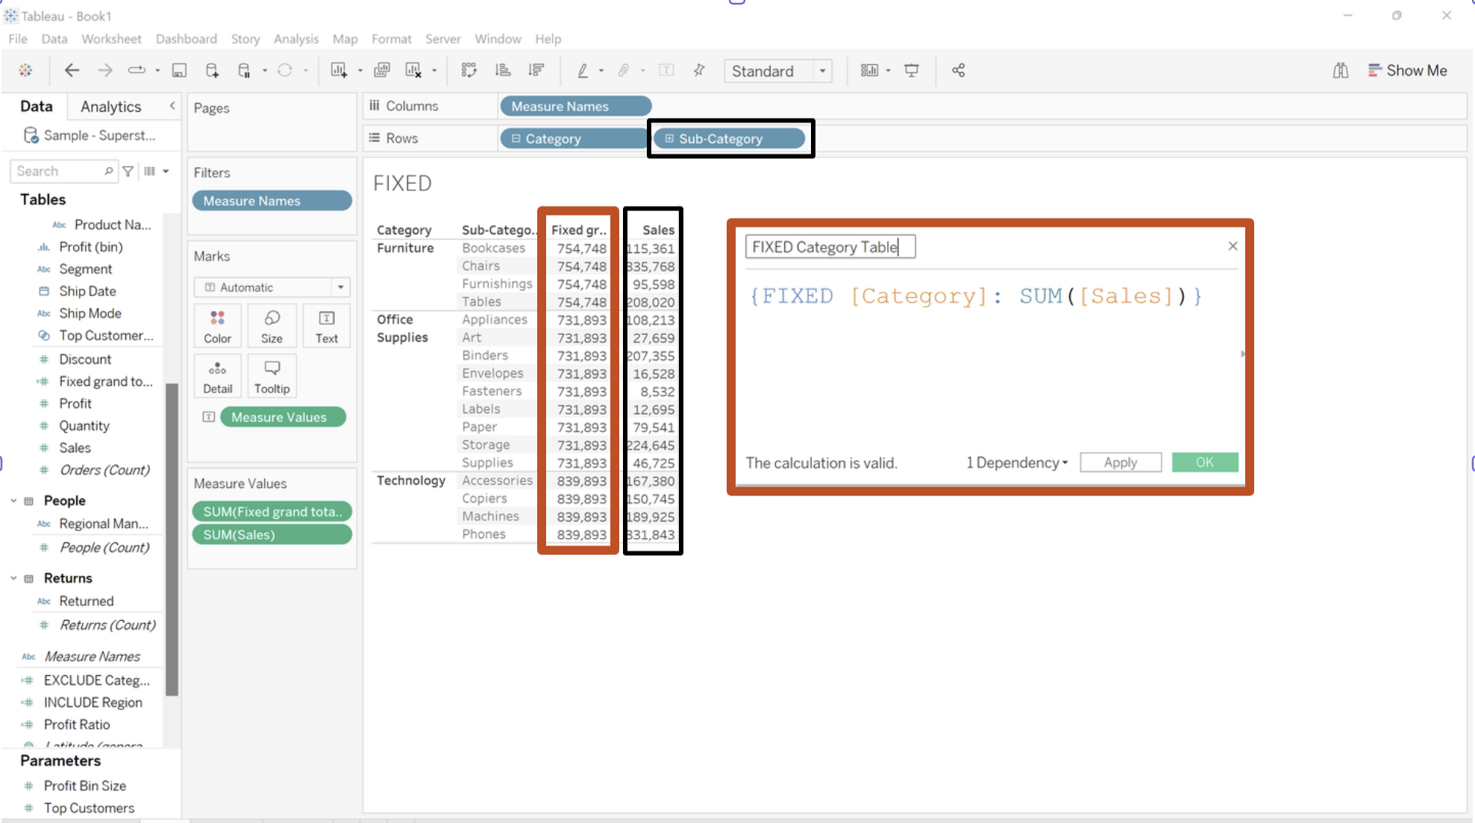Collapse the People table section
This screenshot has height=823, width=1475.
click(13, 501)
